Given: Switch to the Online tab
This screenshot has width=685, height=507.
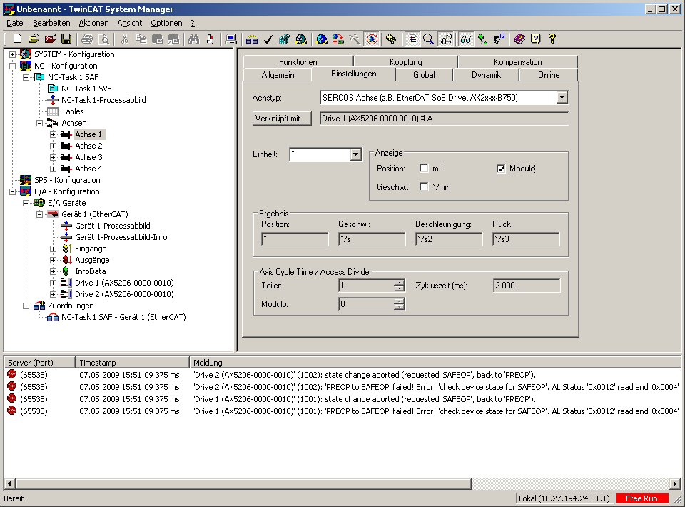Looking at the screenshot, I should (x=549, y=75).
